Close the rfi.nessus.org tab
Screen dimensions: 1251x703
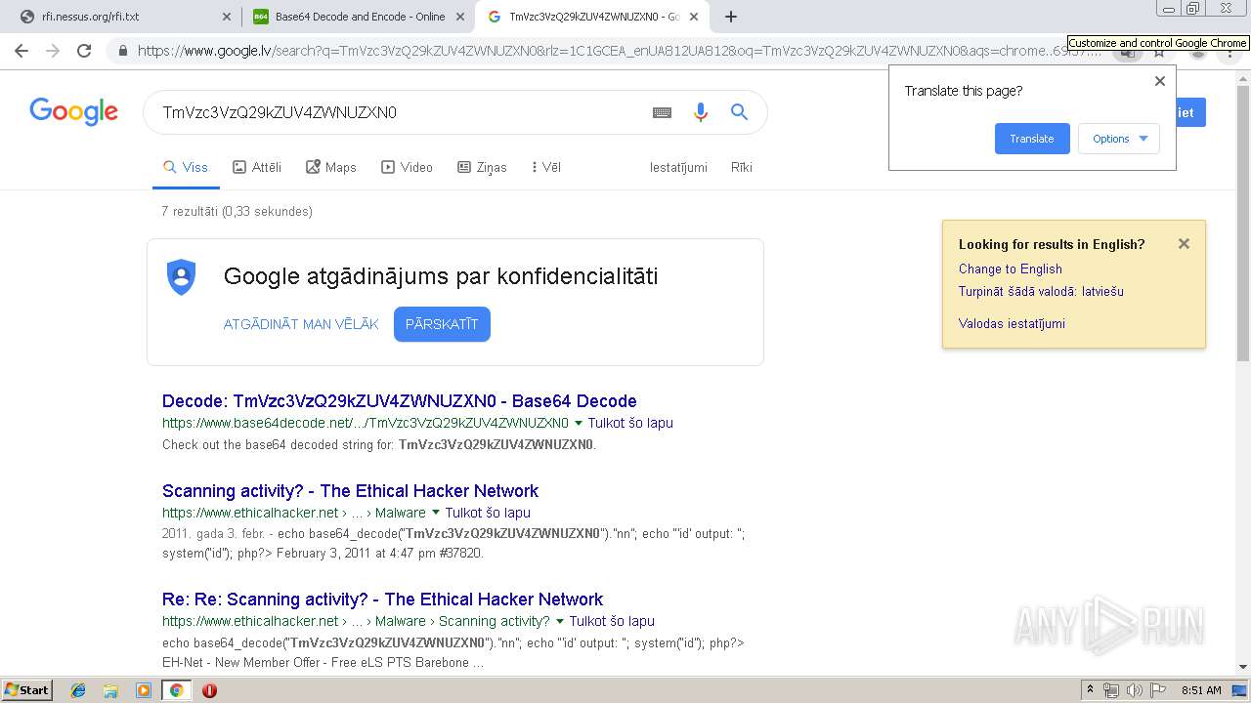click(226, 17)
